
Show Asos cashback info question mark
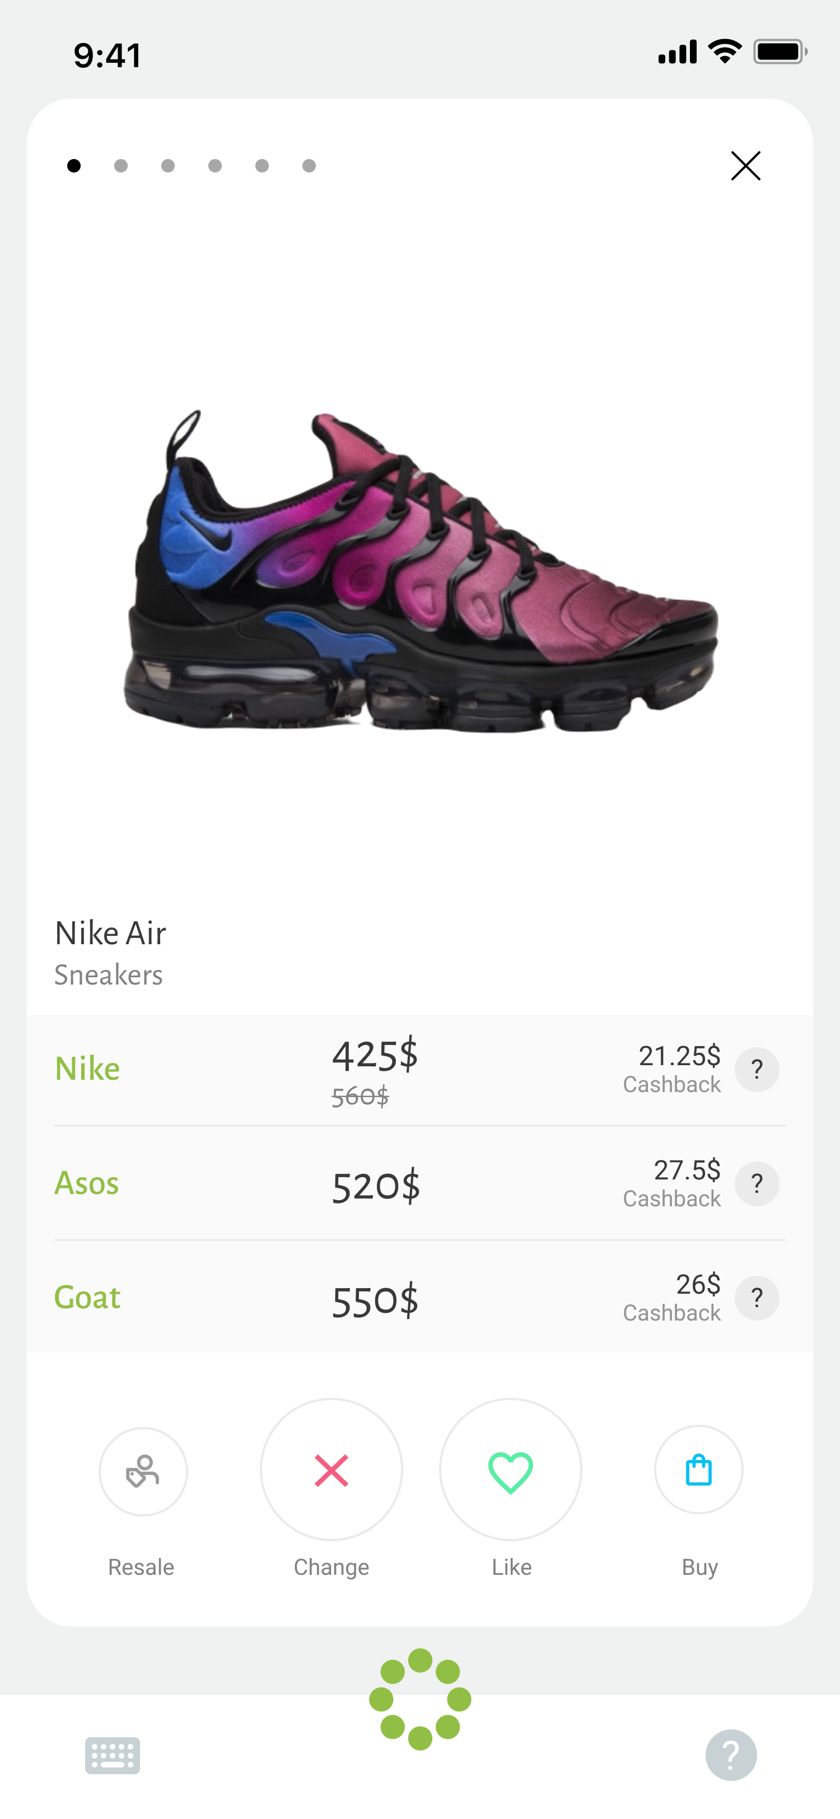(757, 1184)
